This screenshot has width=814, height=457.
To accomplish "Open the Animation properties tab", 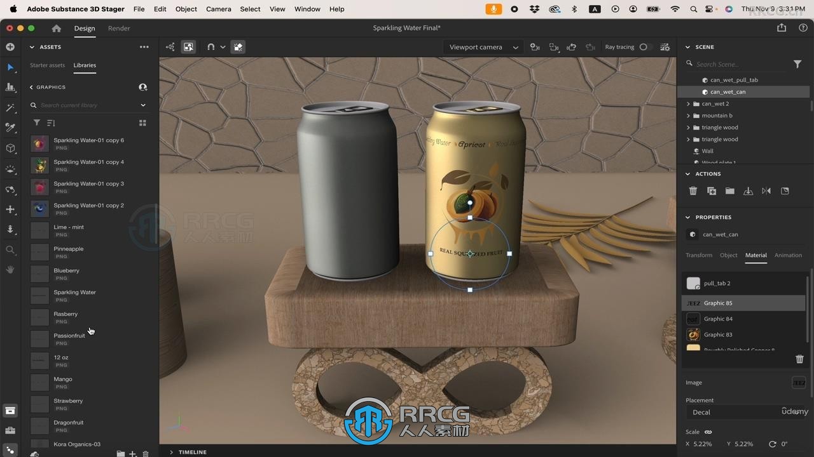I will tap(788, 255).
